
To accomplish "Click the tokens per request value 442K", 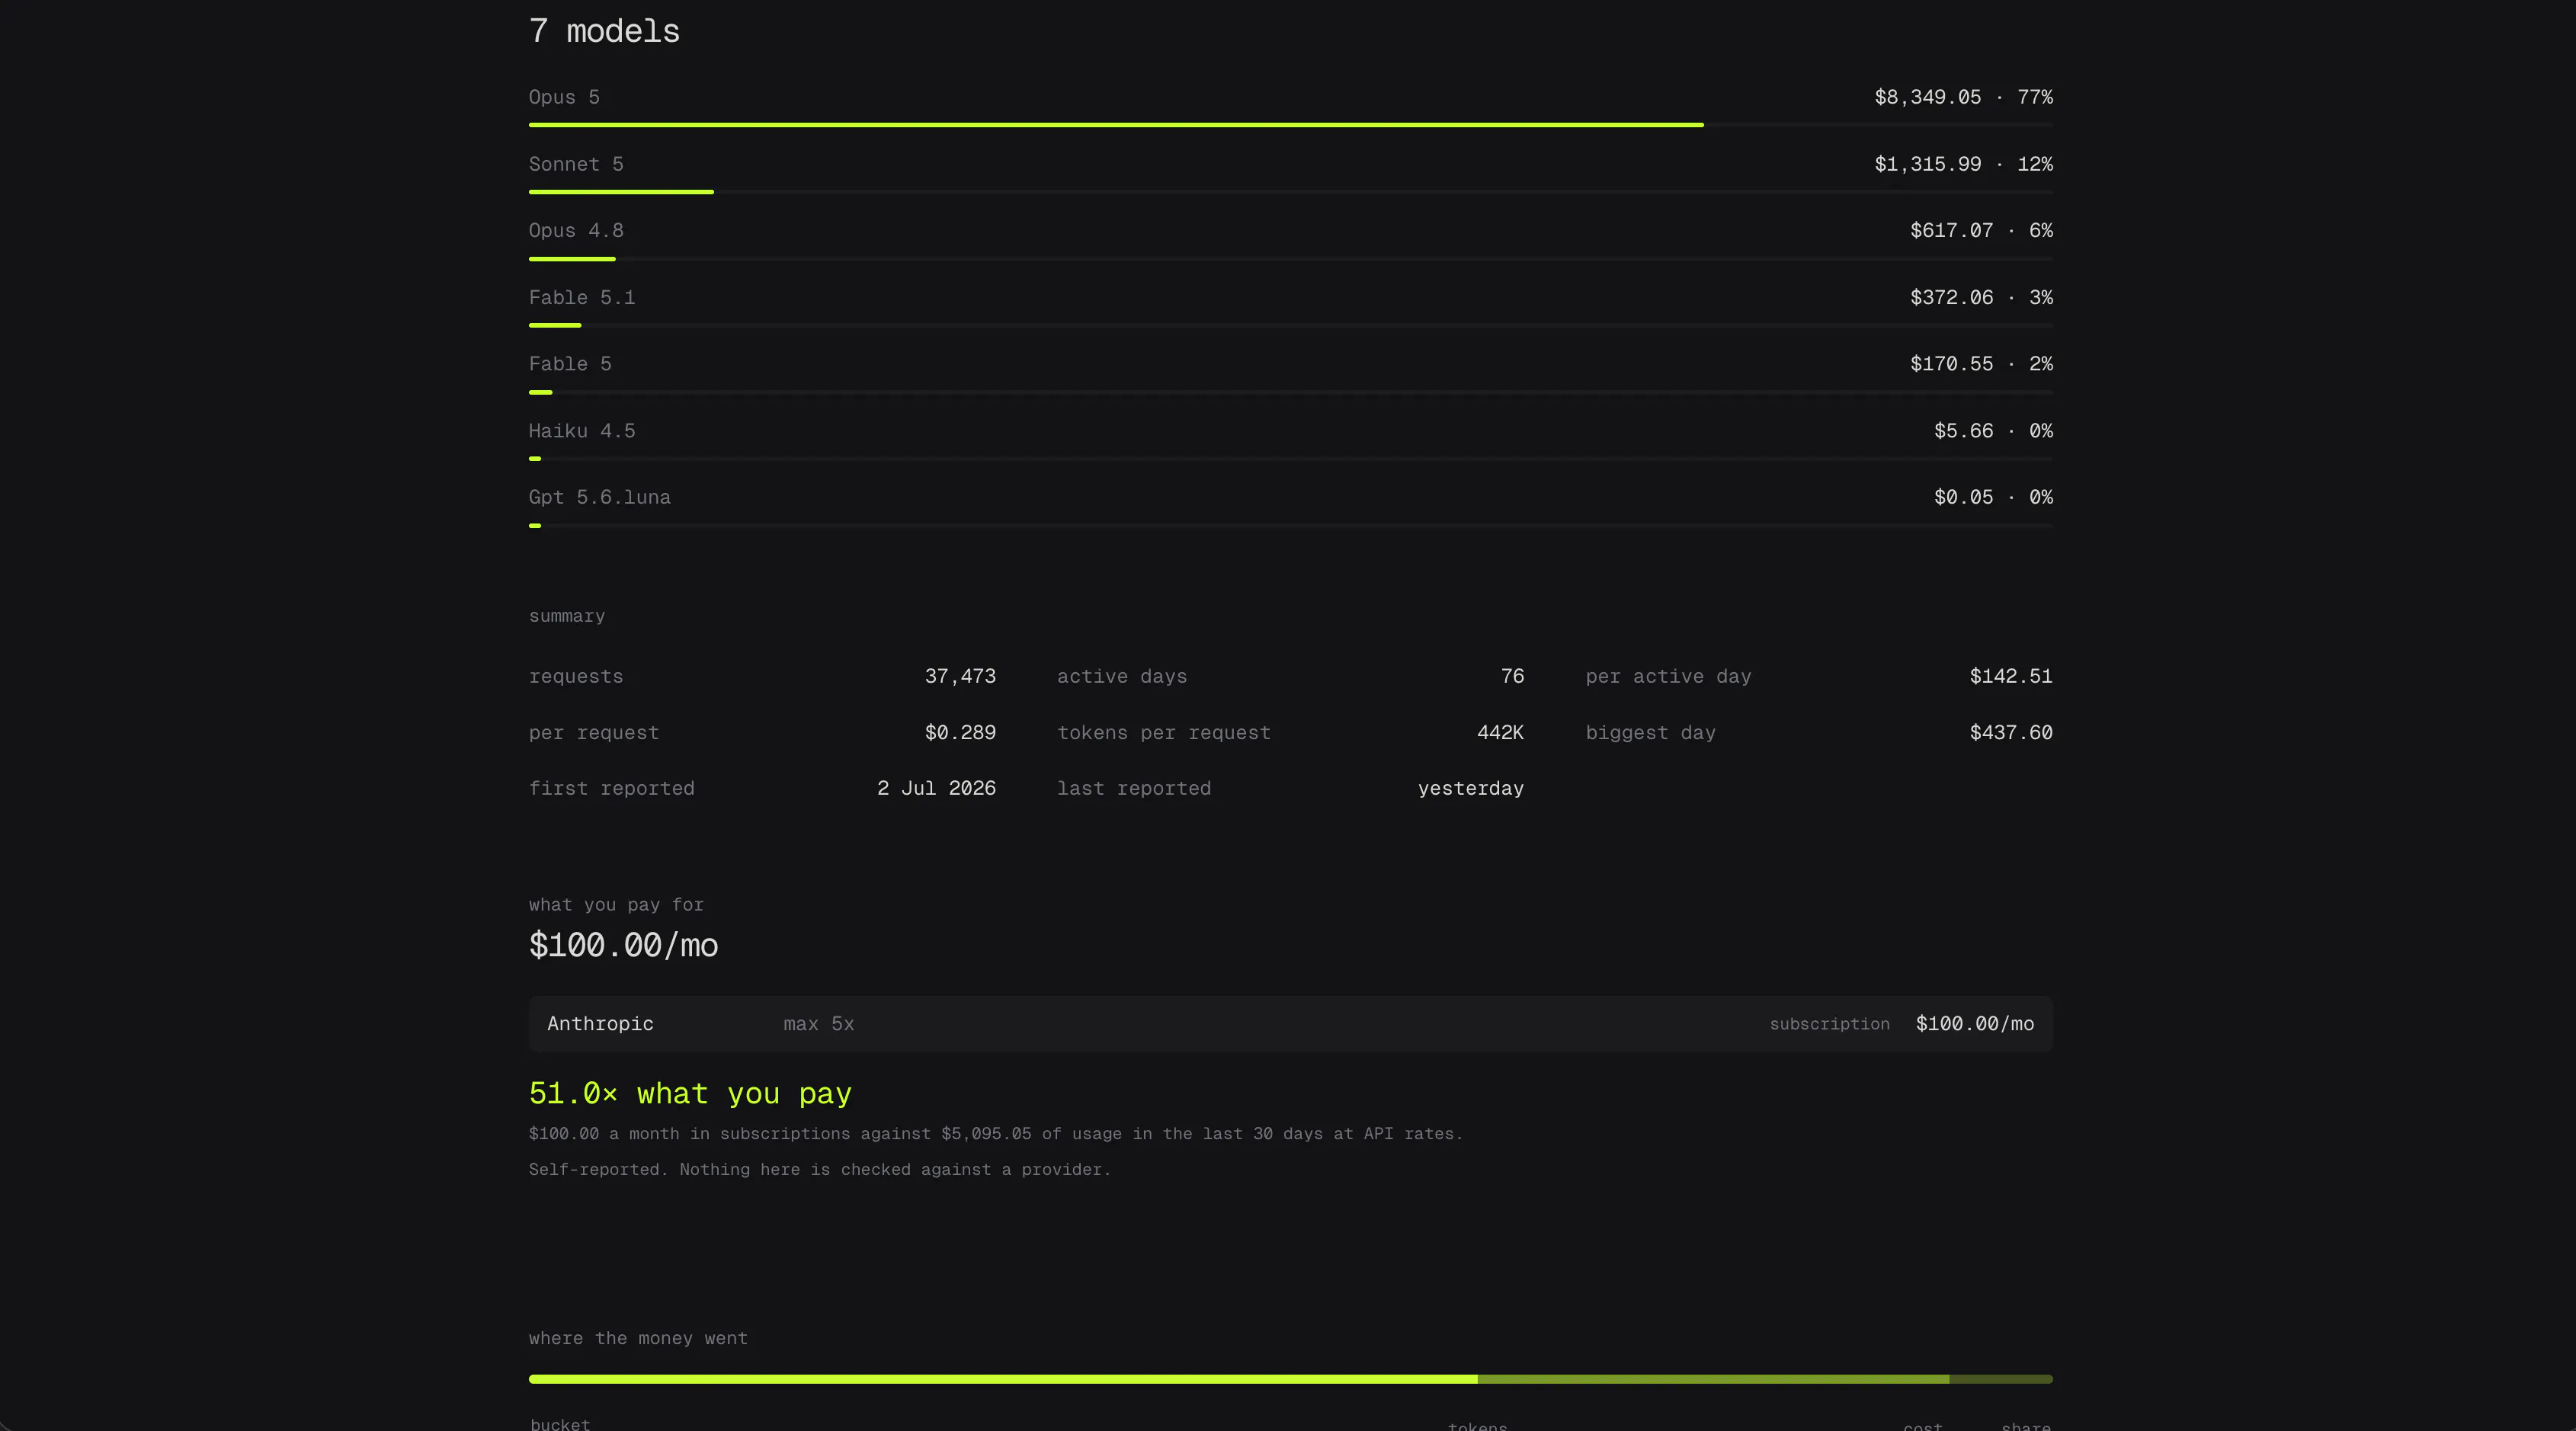I will pos(1500,732).
